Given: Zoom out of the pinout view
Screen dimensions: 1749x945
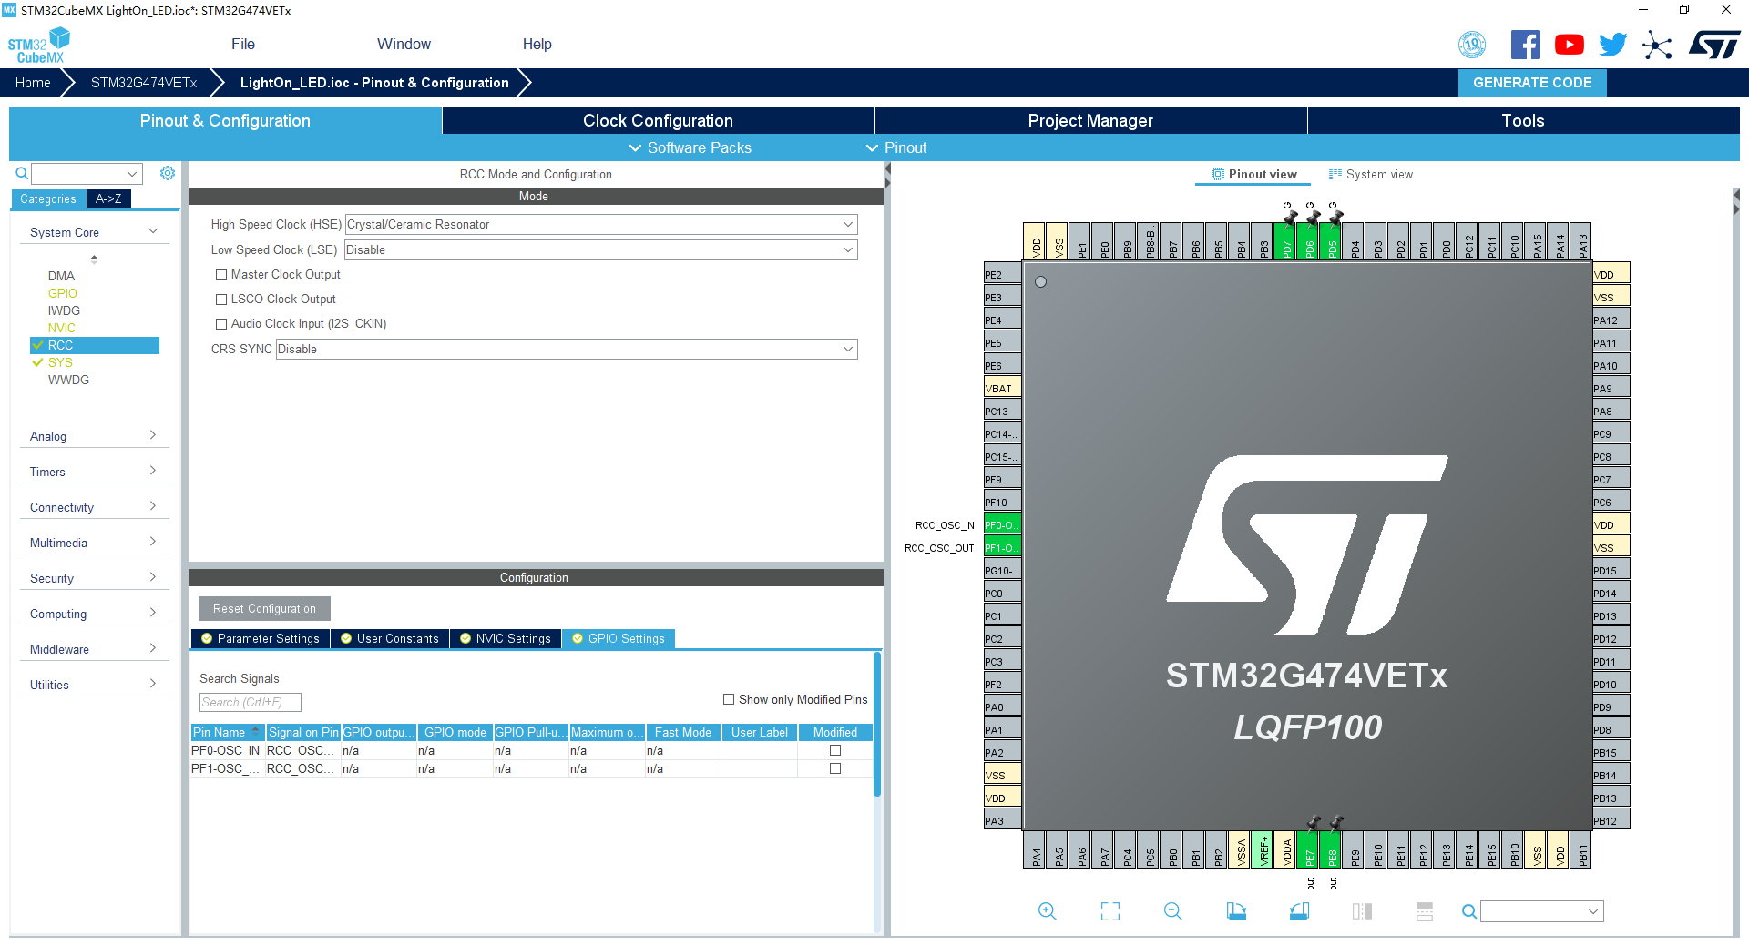Looking at the screenshot, I should coord(1172,910).
